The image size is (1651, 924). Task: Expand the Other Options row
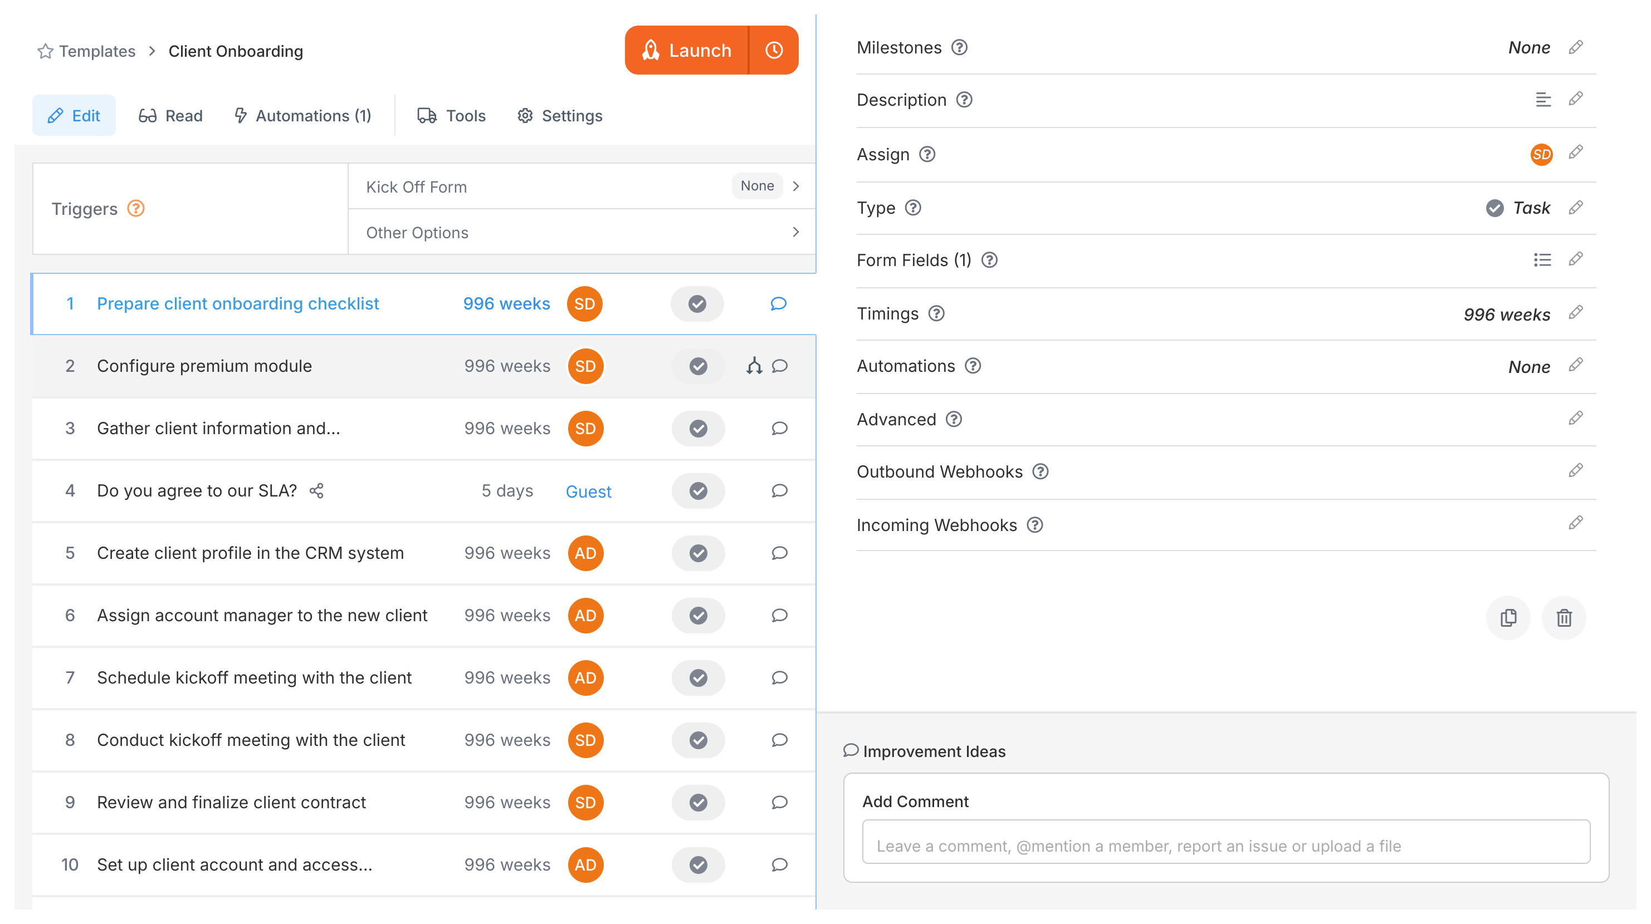point(582,233)
